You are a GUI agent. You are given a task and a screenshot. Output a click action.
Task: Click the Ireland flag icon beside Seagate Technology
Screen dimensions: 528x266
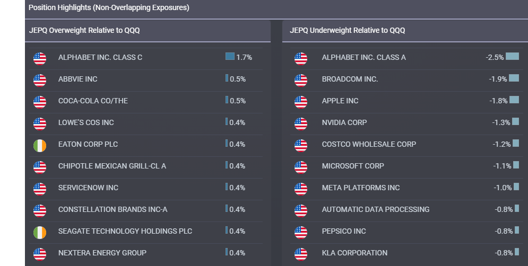tap(40, 233)
